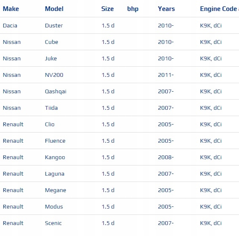Select the Dacia Duster row
Screen dimensions: 239x236
[x=120, y=25]
